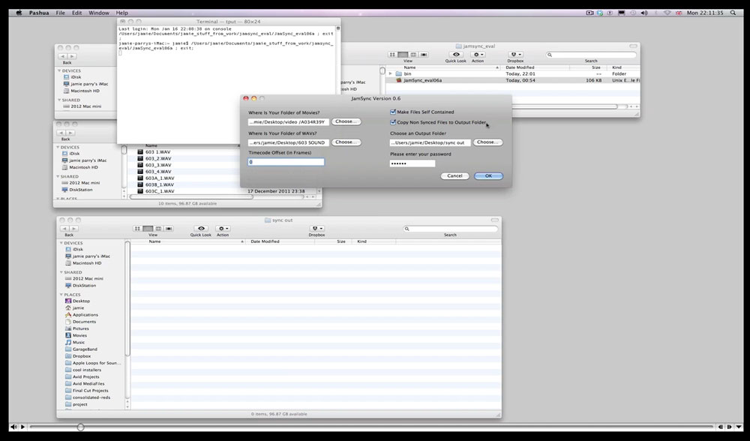Screen dimensions: 750x441
Task: Switch the sync out window to icon view
Action: coord(137,229)
